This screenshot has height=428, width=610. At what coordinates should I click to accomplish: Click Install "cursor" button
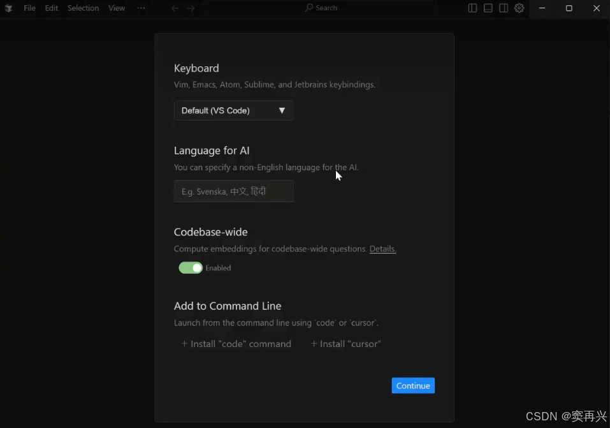[345, 344]
